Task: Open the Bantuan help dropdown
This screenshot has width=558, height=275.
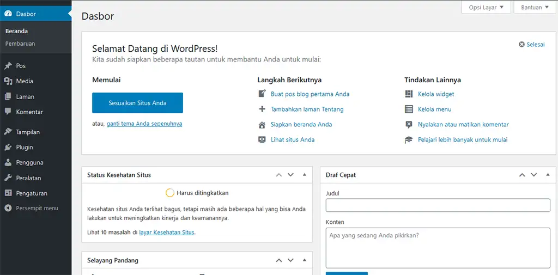Action: pyautogui.click(x=535, y=7)
